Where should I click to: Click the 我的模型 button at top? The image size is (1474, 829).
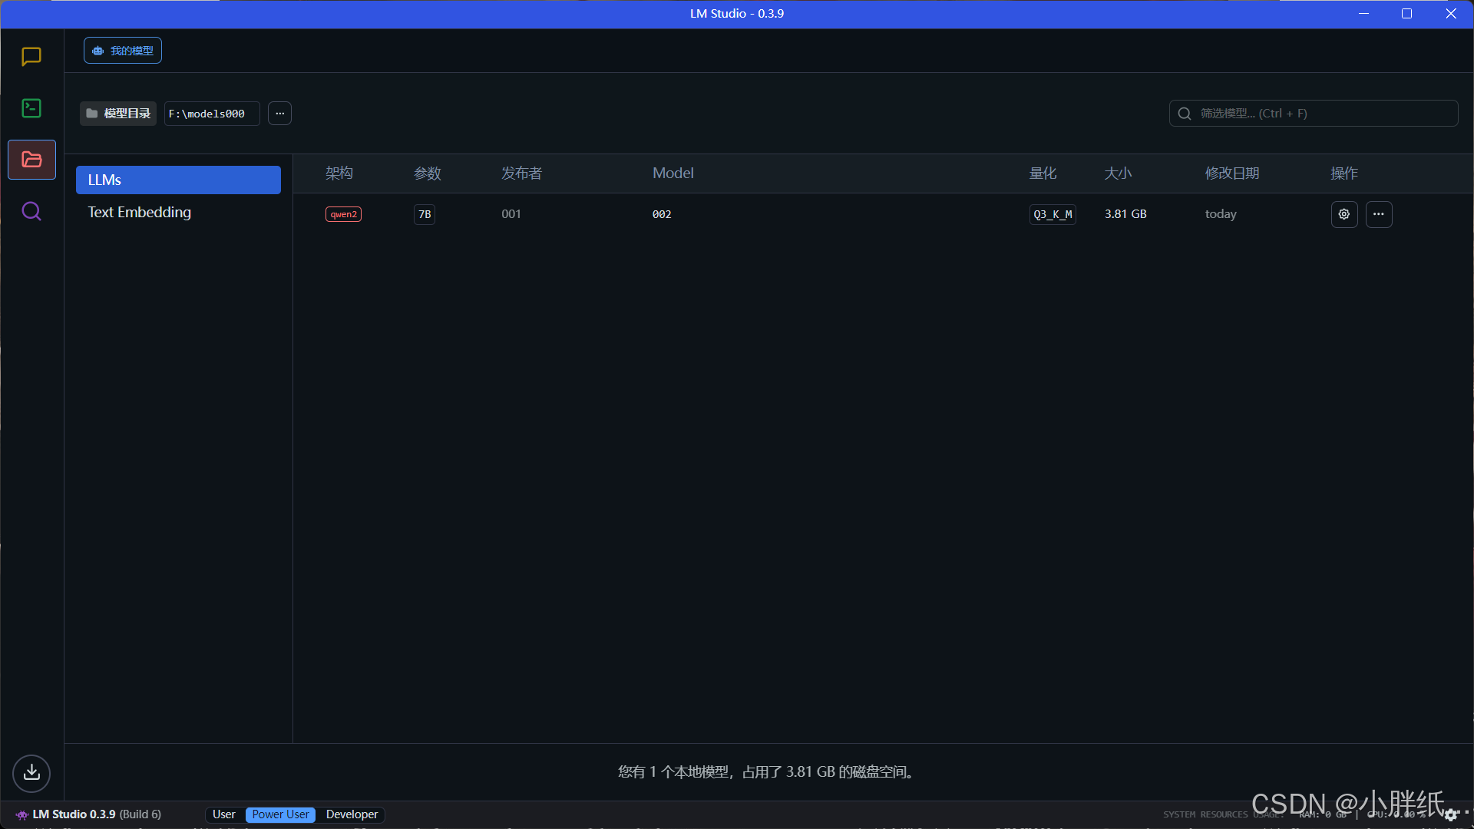[123, 51]
